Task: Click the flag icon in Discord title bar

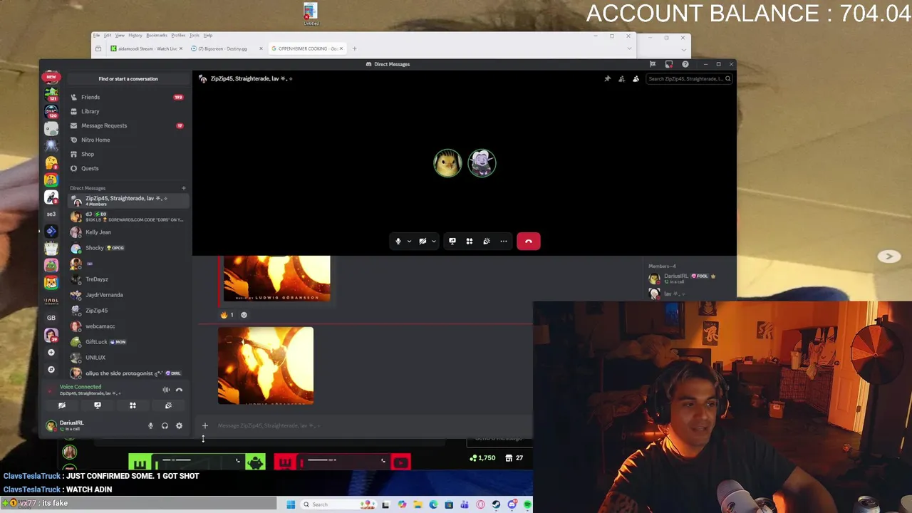Action: [652, 64]
